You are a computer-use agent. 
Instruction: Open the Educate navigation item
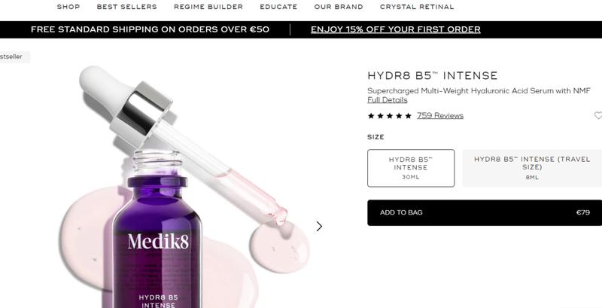[x=278, y=7]
